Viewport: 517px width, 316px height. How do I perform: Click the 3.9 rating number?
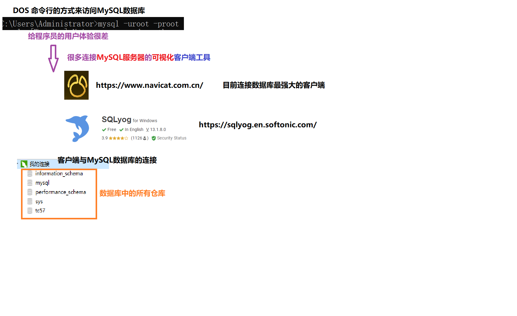[105, 138]
